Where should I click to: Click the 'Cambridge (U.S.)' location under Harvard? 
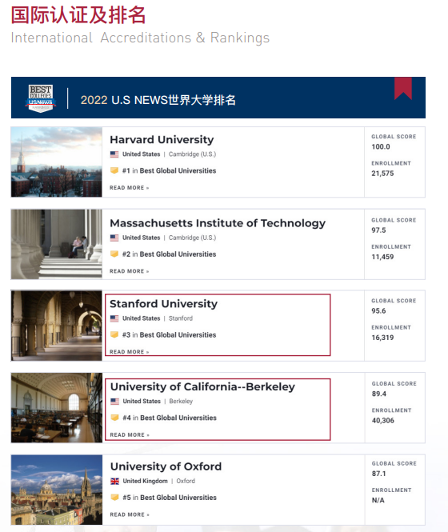click(x=192, y=154)
